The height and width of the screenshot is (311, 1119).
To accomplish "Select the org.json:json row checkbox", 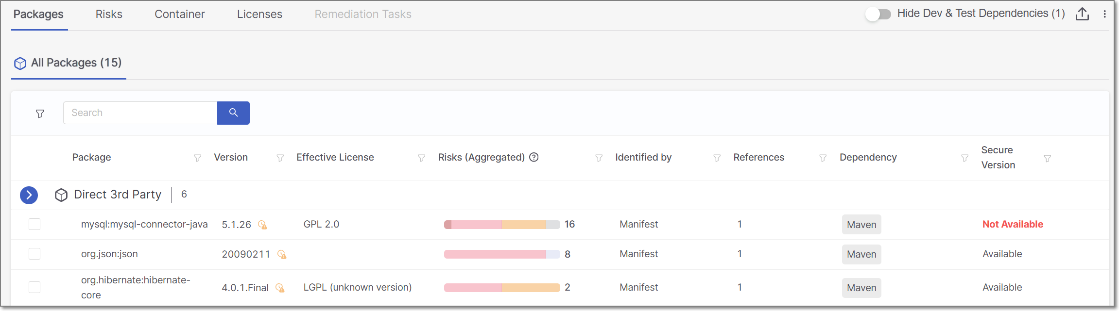I will 34,254.
